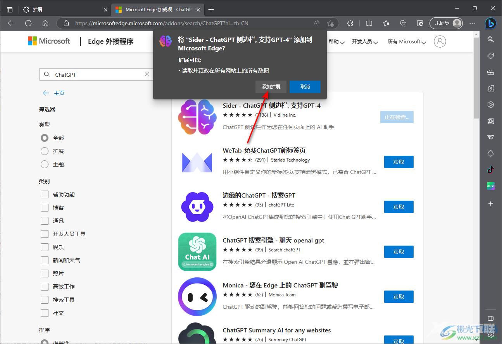
Task: Add page to favorites star icon
Action: coord(330,23)
